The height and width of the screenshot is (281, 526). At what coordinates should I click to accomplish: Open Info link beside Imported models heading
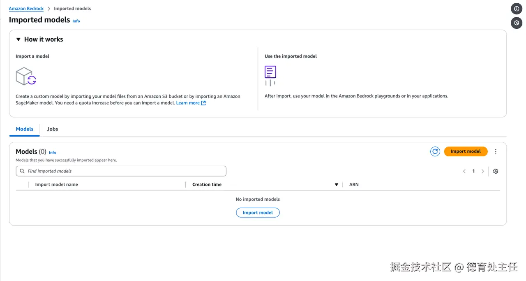click(76, 21)
